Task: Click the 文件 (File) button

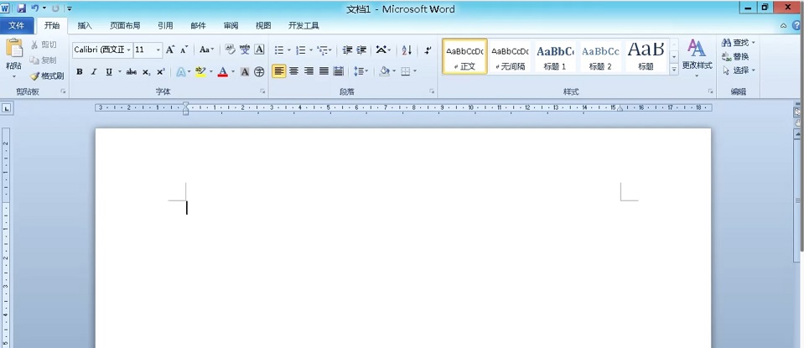Action: click(17, 26)
